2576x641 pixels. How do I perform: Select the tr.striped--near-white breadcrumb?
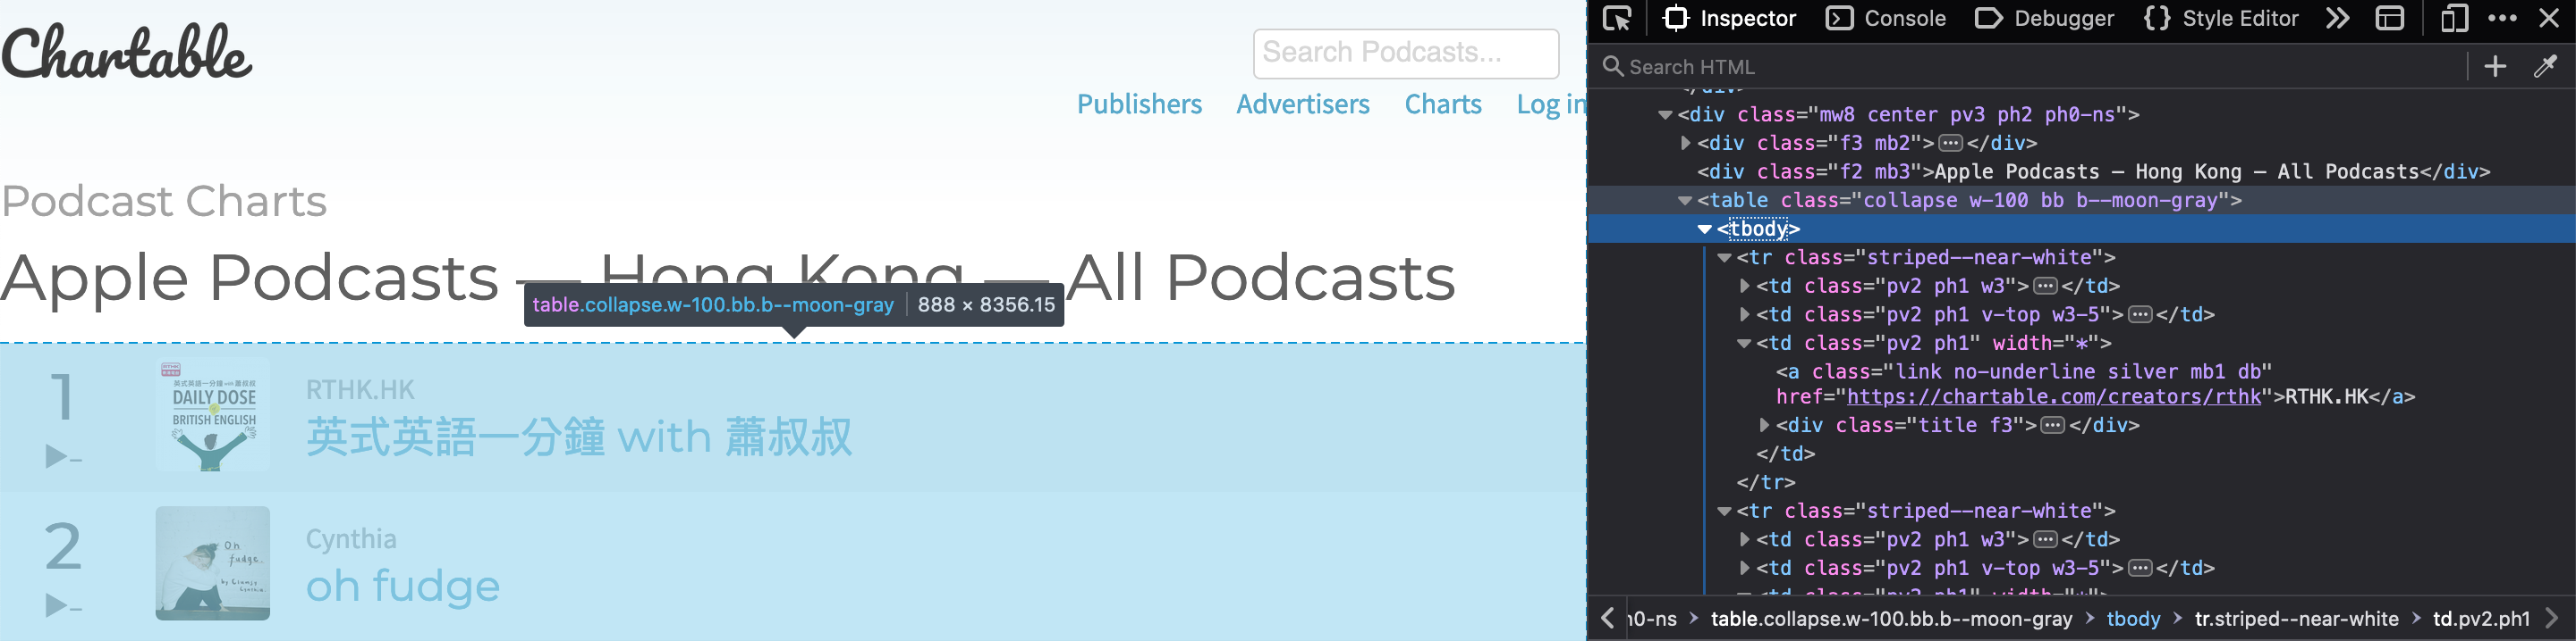(2296, 619)
